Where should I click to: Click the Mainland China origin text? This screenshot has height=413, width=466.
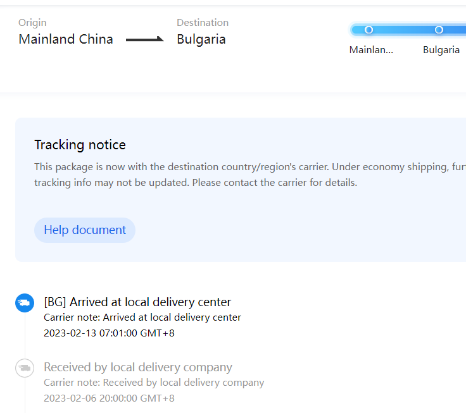pos(66,39)
